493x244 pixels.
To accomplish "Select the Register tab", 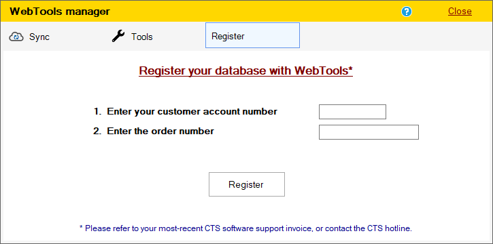I will (x=252, y=35).
